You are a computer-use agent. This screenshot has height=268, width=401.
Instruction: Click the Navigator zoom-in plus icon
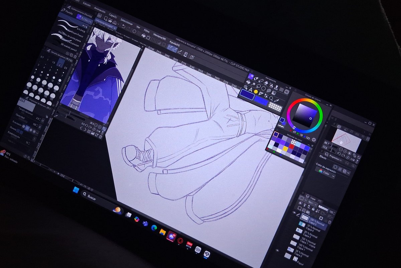click(345, 151)
